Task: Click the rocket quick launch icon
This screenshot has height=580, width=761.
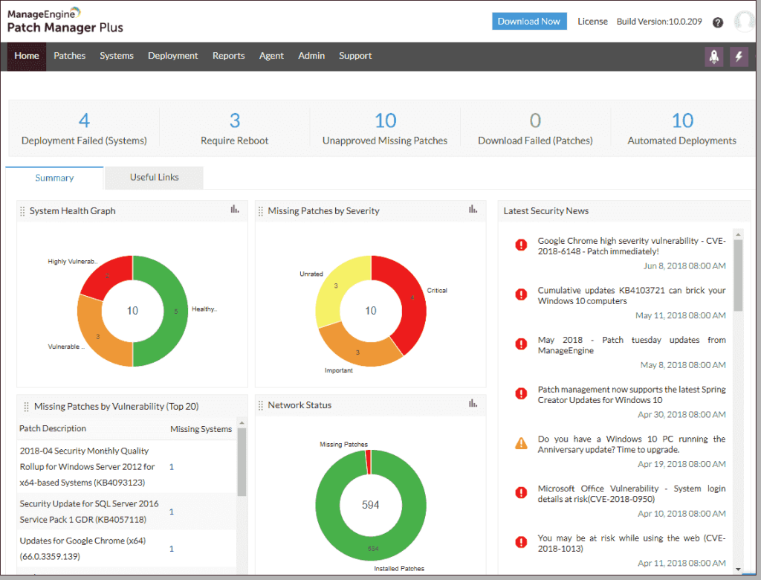Action: (x=713, y=57)
